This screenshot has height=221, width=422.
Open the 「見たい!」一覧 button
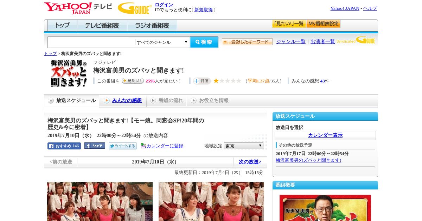pos(289,24)
